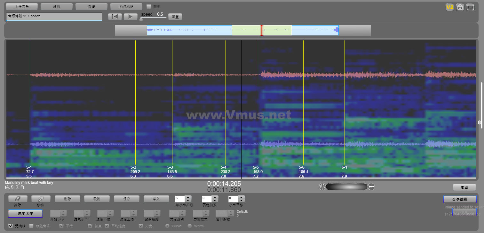Select beat marker 6-1

click(x=344, y=167)
